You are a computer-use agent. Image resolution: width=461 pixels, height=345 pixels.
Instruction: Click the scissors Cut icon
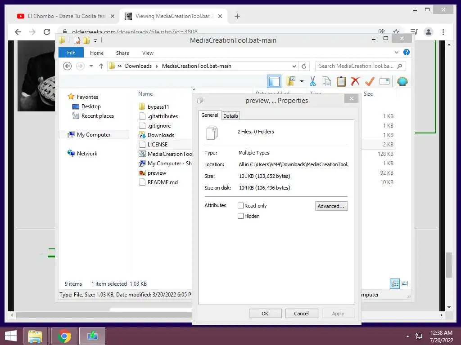click(x=312, y=81)
